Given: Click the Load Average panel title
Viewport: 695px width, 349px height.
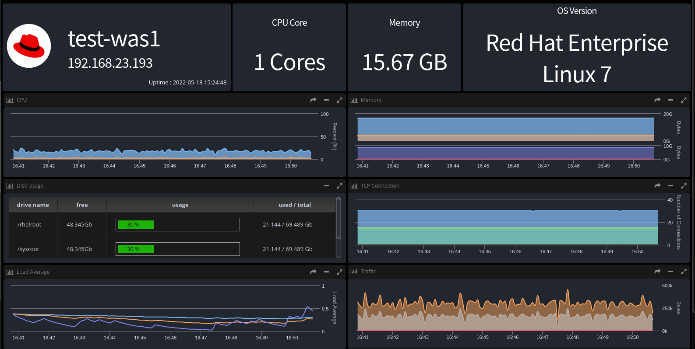Looking at the screenshot, I should (x=33, y=272).
